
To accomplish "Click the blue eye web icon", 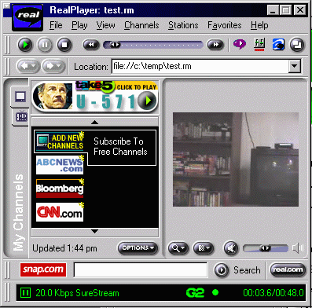I will click(278, 44).
